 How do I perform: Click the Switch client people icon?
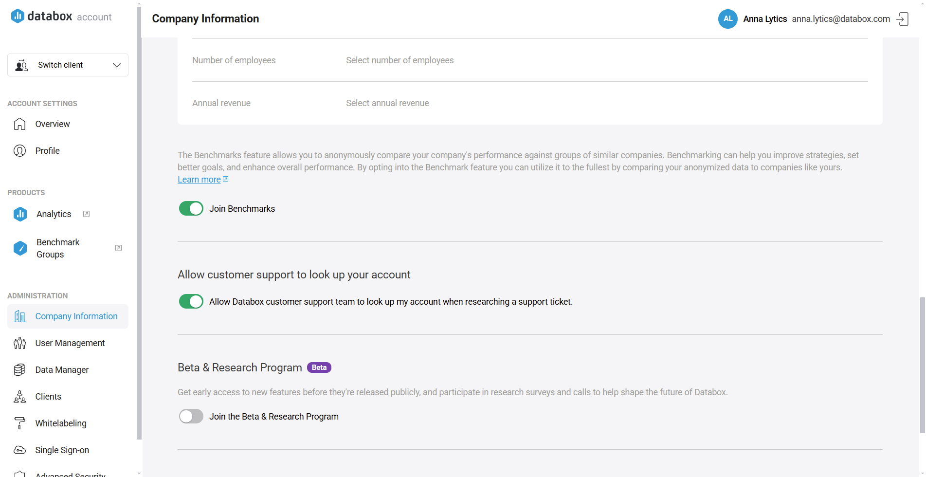(x=21, y=65)
